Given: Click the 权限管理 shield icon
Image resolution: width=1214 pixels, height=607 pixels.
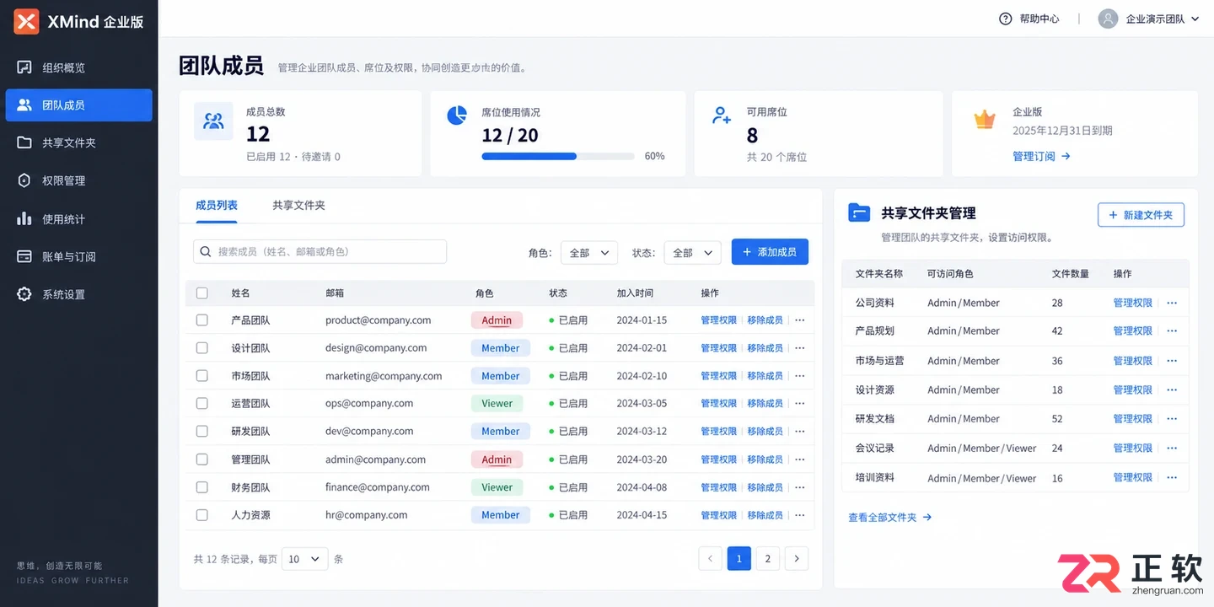Looking at the screenshot, I should [x=24, y=180].
